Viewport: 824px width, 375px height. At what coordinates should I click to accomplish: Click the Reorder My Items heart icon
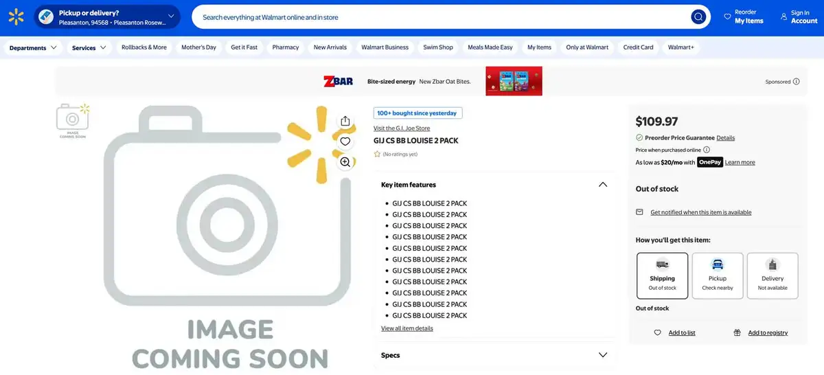tap(728, 16)
